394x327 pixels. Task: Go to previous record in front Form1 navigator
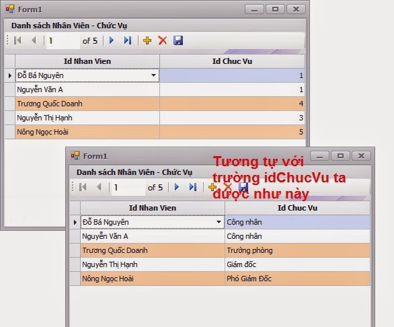[99, 187]
